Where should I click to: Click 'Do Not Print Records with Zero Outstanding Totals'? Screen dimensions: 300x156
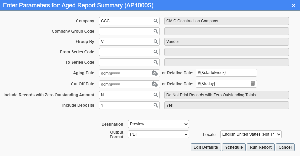coord(227,95)
